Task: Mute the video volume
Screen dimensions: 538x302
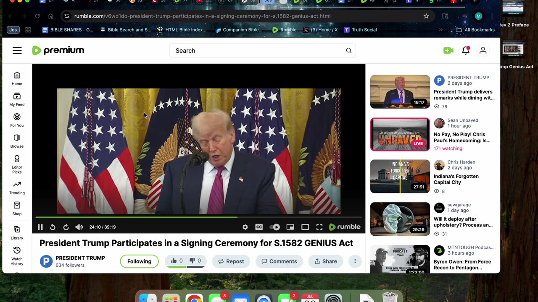Action: [79, 227]
